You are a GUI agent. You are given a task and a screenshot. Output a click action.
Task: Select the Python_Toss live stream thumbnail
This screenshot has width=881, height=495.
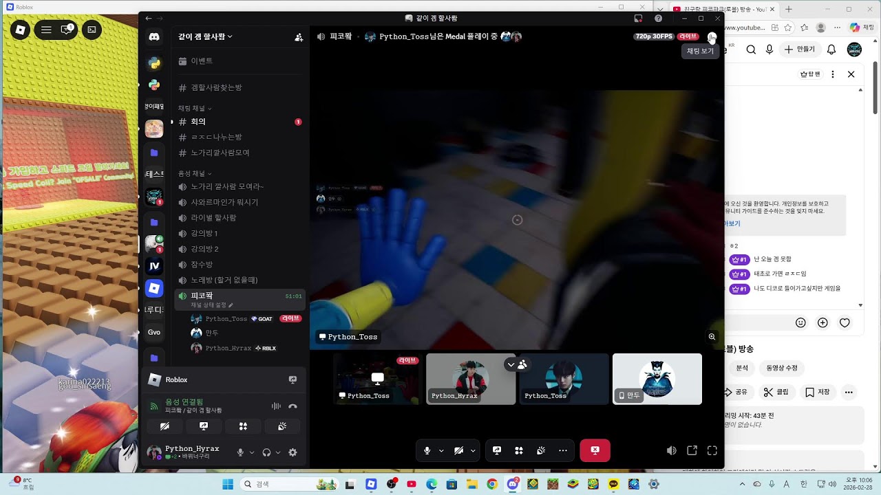(x=377, y=379)
